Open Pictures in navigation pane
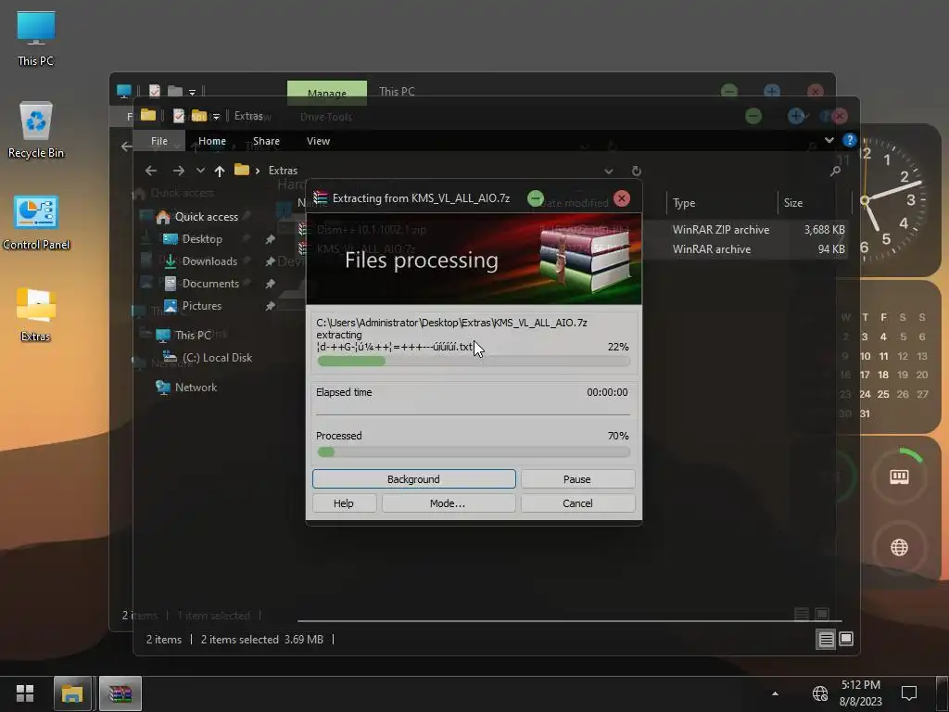The height and width of the screenshot is (712, 949). (x=193, y=306)
